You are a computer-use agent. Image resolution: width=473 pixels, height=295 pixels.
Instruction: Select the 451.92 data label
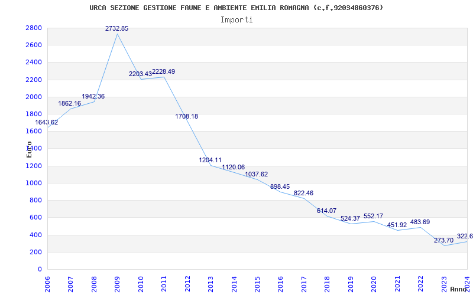397,225
